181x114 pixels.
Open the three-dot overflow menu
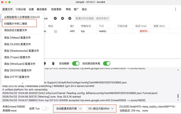[x=175, y=9]
